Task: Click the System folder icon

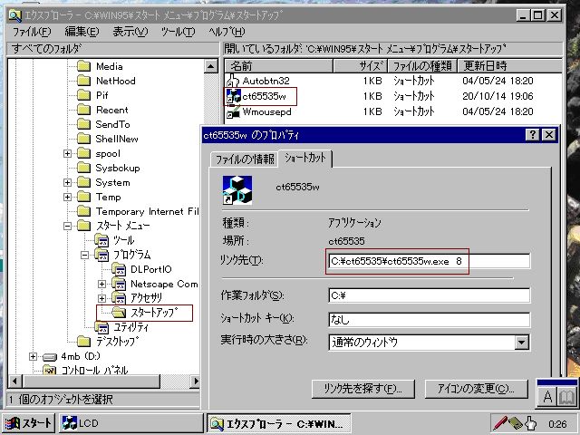Action: [83, 182]
